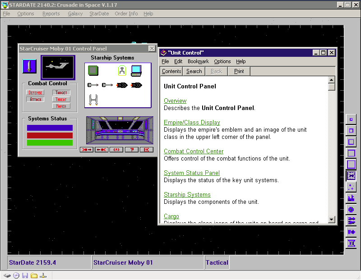The width and height of the screenshot is (361, 280).
Task: Select the second black torpedo icon
Action: (136, 85)
